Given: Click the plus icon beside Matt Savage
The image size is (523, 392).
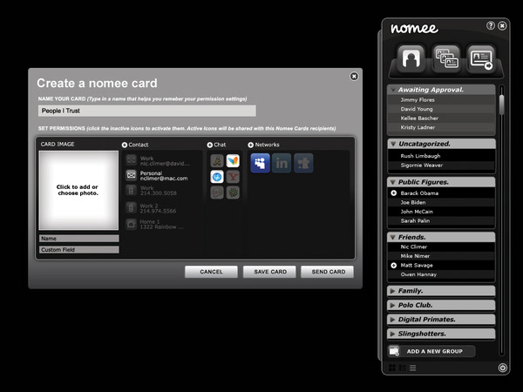Looking at the screenshot, I should tap(394, 266).
